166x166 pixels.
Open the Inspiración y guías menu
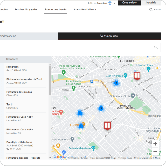[x=26, y=9]
